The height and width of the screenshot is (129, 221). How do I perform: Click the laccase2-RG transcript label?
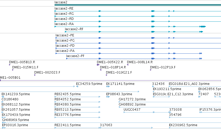pyautogui.click(x=64, y=14)
